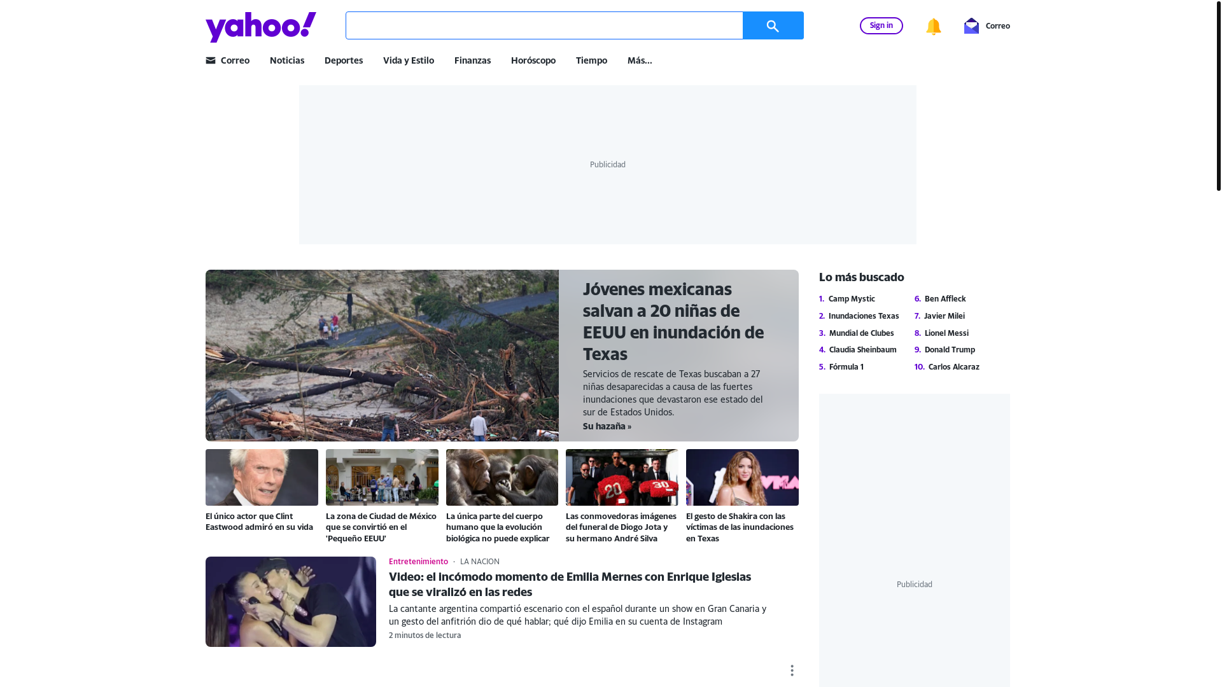Select trending search Claudia Sheinbaum
The width and height of the screenshot is (1222, 687).
tap(863, 350)
